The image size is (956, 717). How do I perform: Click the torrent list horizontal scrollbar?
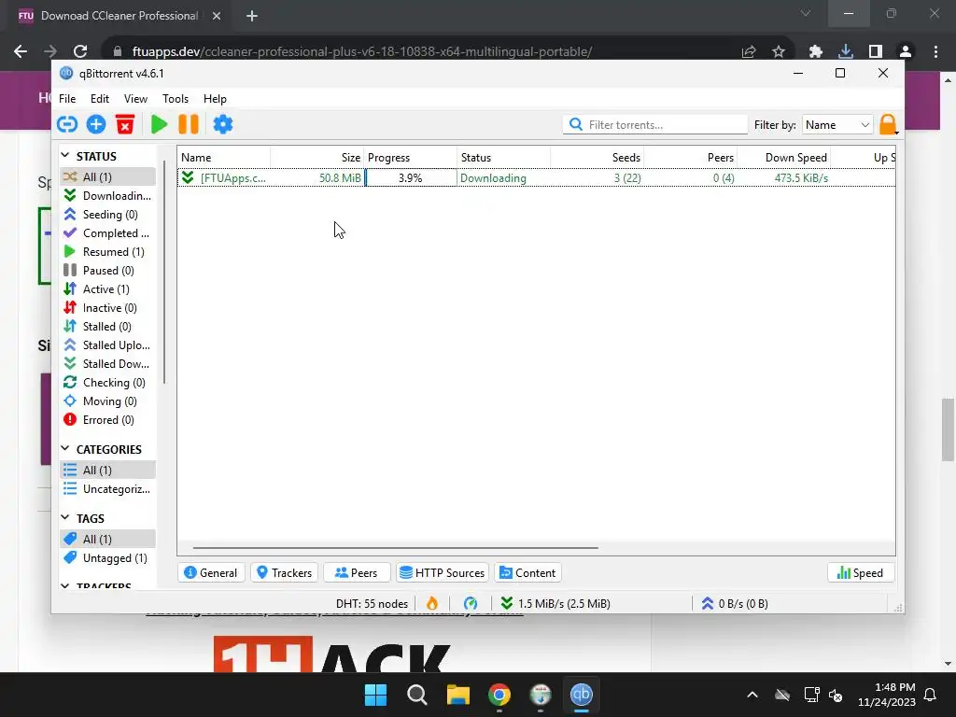coord(395,547)
